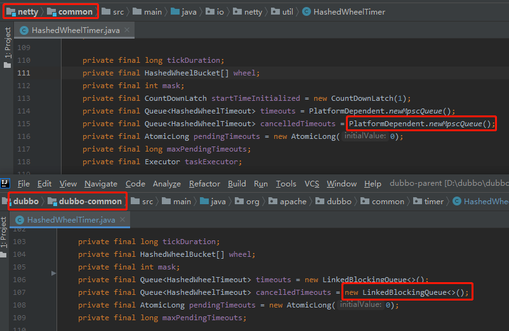Select the netty breadcrumb in top window
509x331 pixels.
pos(22,12)
